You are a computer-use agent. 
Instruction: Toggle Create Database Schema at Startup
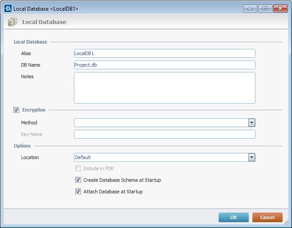click(x=78, y=180)
